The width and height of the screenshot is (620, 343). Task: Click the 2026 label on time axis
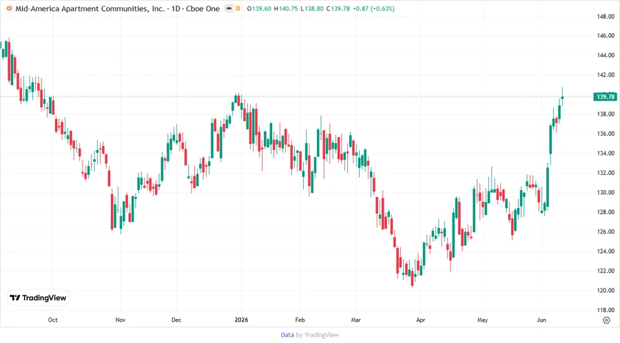click(241, 320)
